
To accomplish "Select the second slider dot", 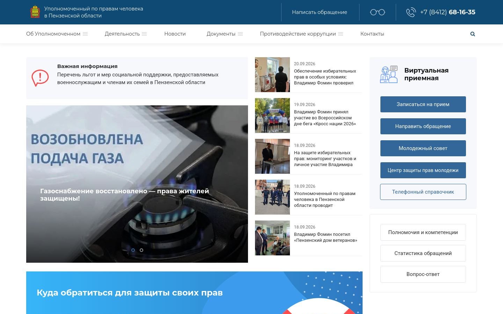I will 141,250.
